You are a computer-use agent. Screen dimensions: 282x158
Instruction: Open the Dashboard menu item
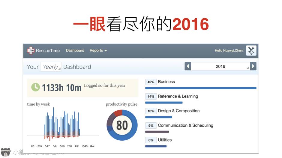coord(75,51)
